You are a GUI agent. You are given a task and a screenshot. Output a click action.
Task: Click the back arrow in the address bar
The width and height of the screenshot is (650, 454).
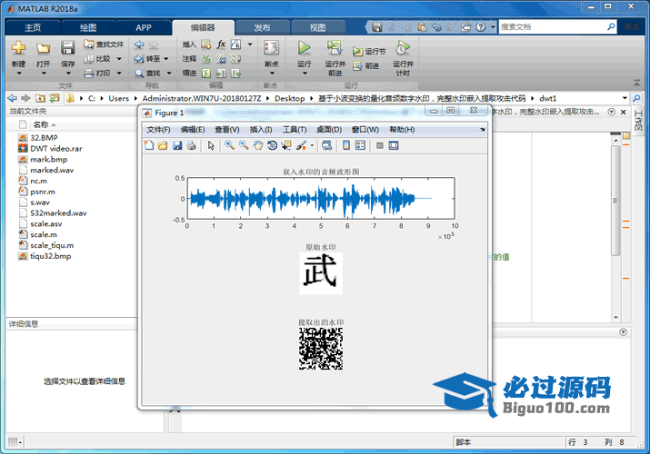coord(13,98)
